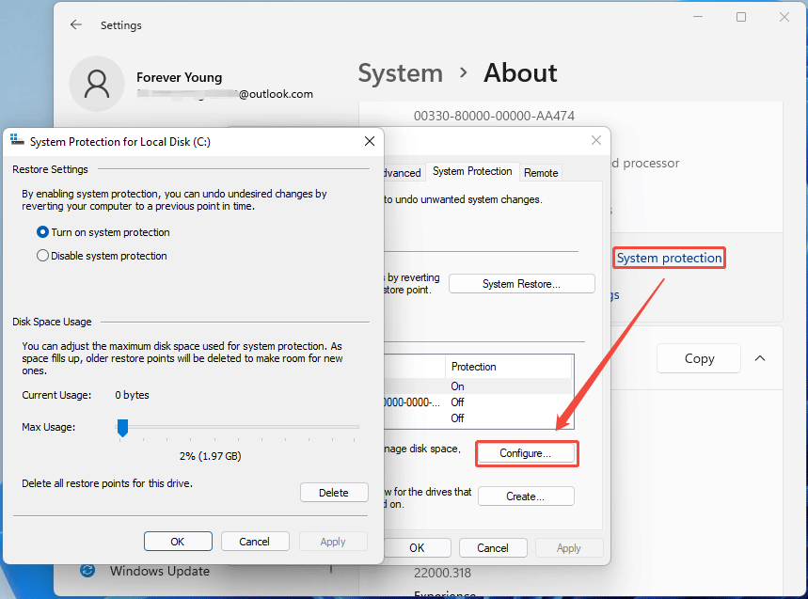This screenshot has width=808, height=599.
Task: Switch to the Advanced tab
Action: click(403, 172)
